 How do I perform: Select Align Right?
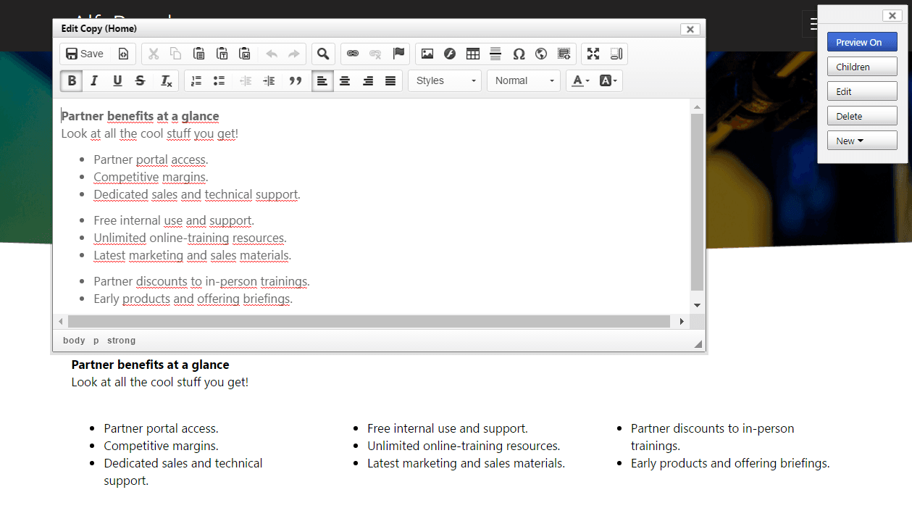[x=368, y=80]
